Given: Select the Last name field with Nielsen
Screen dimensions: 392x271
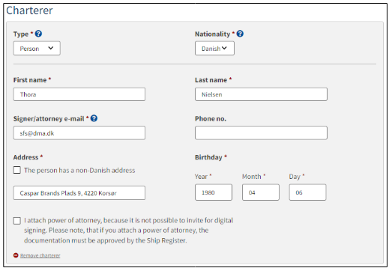Looking at the screenshot, I should coord(261,94).
